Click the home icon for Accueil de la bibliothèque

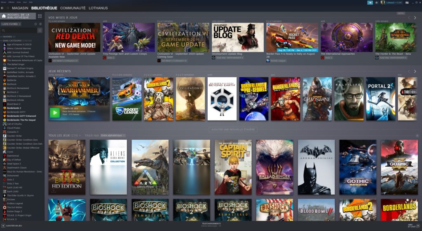[4, 16]
